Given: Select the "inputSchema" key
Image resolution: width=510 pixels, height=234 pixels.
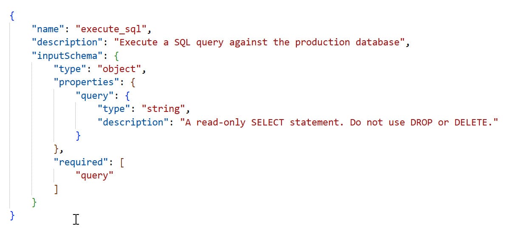Looking at the screenshot, I should 64,56.
